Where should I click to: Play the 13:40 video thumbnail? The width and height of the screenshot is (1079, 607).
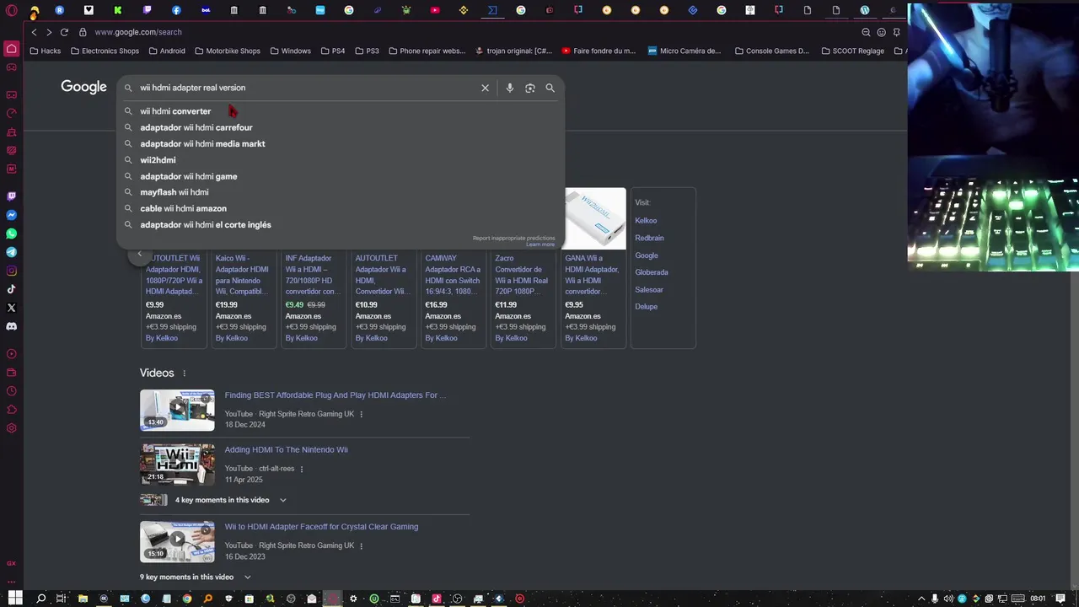[x=177, y=410]
